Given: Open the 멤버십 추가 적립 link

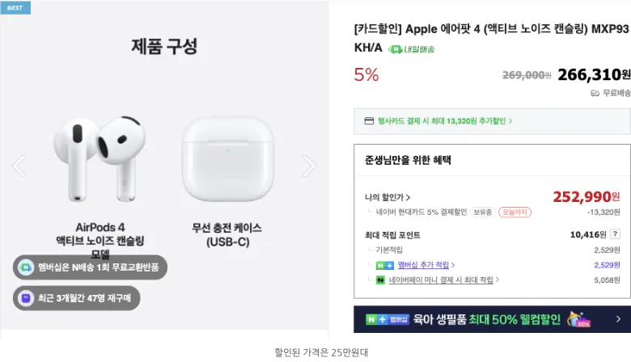Looking at the screenshot, I should click(x=423, y=265).
